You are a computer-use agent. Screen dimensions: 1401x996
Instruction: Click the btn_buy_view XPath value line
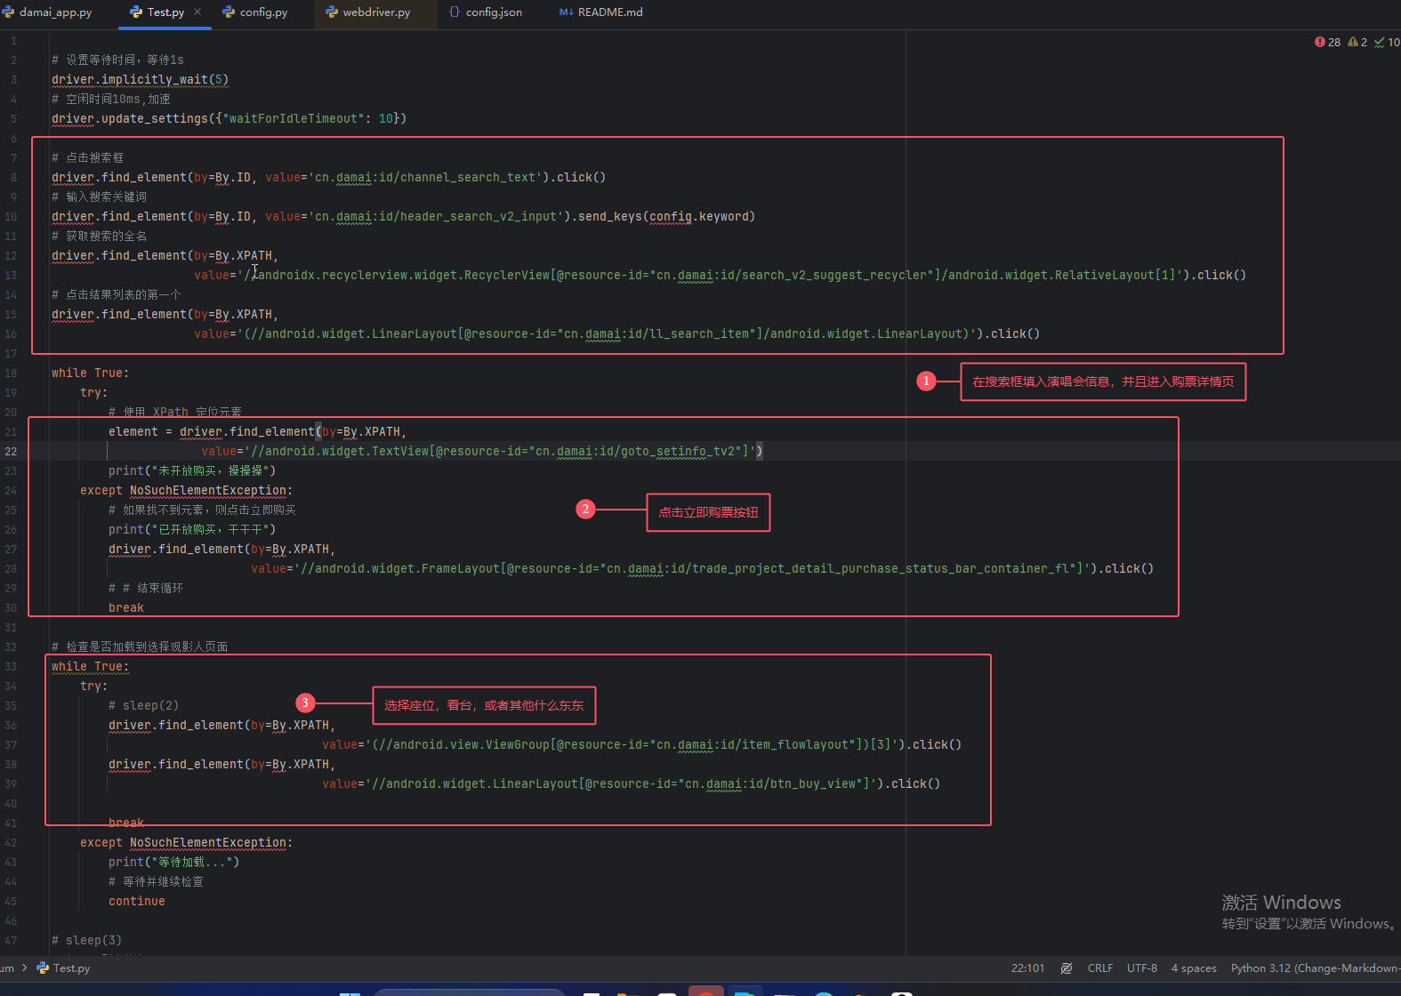(631, 783)
